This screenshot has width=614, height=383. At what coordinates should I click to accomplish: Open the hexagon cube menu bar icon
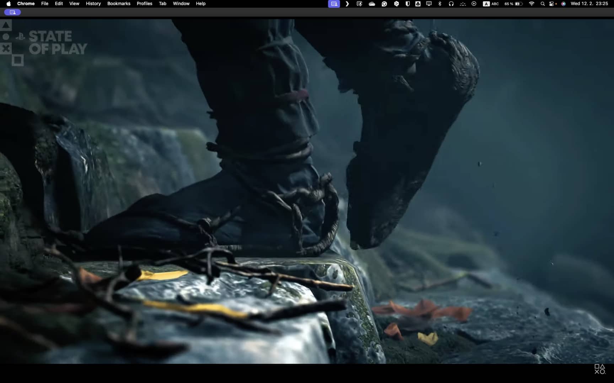[x=397, y=4]
